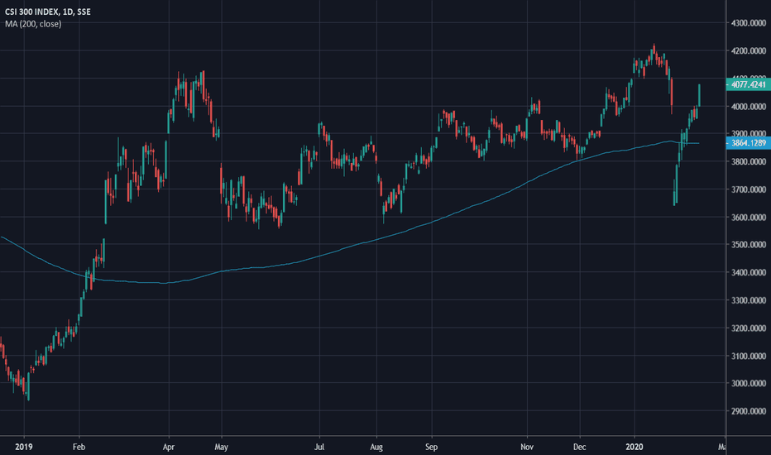Click the 3800.0000 price axis label
The height and width of the screenshot is (455, 771).
749,162
